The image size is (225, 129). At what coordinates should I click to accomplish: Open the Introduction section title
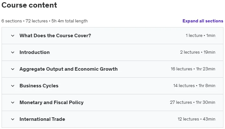[35, 52]
